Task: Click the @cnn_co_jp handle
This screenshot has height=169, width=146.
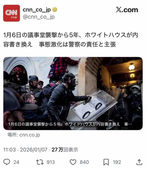Action: click(39, 17)
